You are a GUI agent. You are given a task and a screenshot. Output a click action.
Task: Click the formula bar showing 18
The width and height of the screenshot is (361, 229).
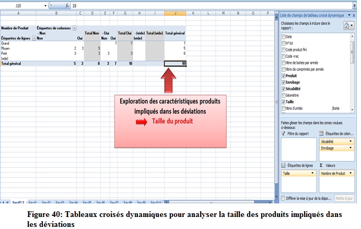[212, 6]
